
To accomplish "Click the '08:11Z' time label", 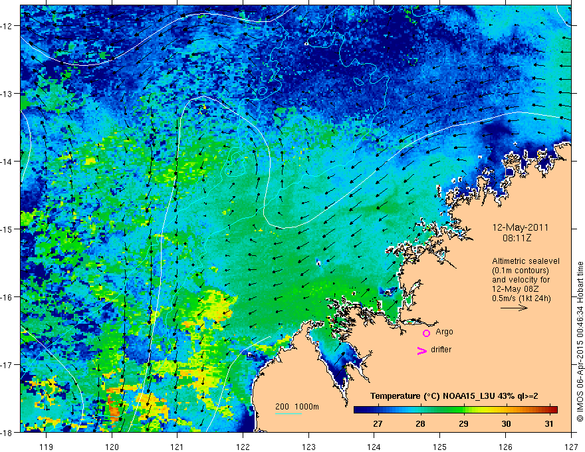I will 517,237.
